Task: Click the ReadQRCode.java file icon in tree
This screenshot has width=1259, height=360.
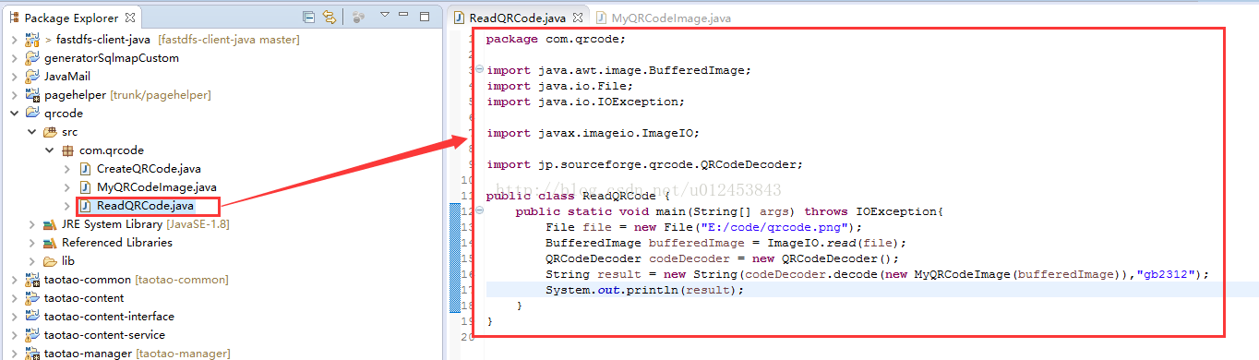Action: click(85, 205)
